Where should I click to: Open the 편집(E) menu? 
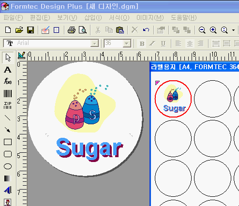40,17
